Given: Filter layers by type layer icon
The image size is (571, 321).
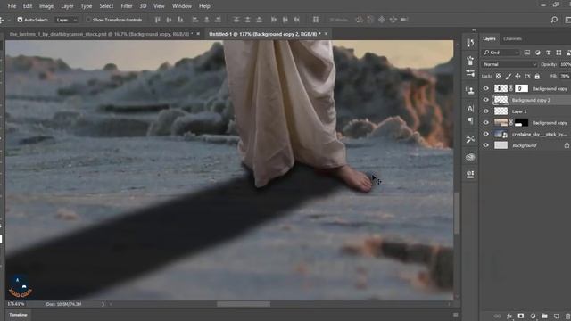Looking at the screenshot, I should point(548,53).
